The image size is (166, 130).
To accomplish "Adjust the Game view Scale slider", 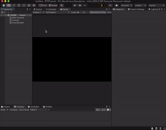I will coord(79,12).
